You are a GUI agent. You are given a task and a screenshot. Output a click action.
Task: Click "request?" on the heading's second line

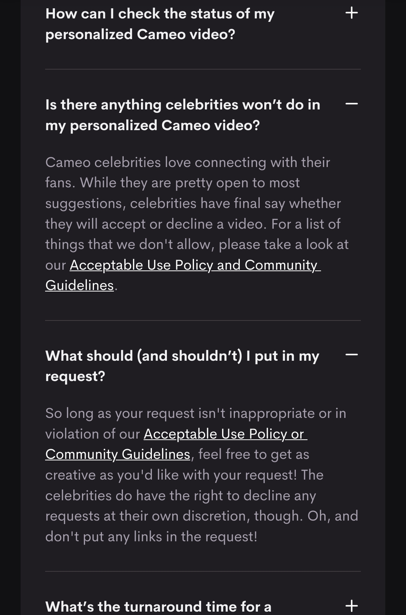(75, 376)
